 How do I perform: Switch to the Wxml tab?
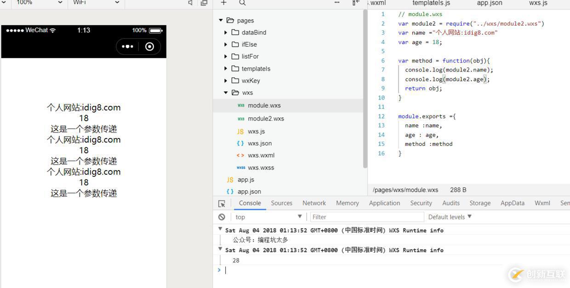click(x=542, y=203)
